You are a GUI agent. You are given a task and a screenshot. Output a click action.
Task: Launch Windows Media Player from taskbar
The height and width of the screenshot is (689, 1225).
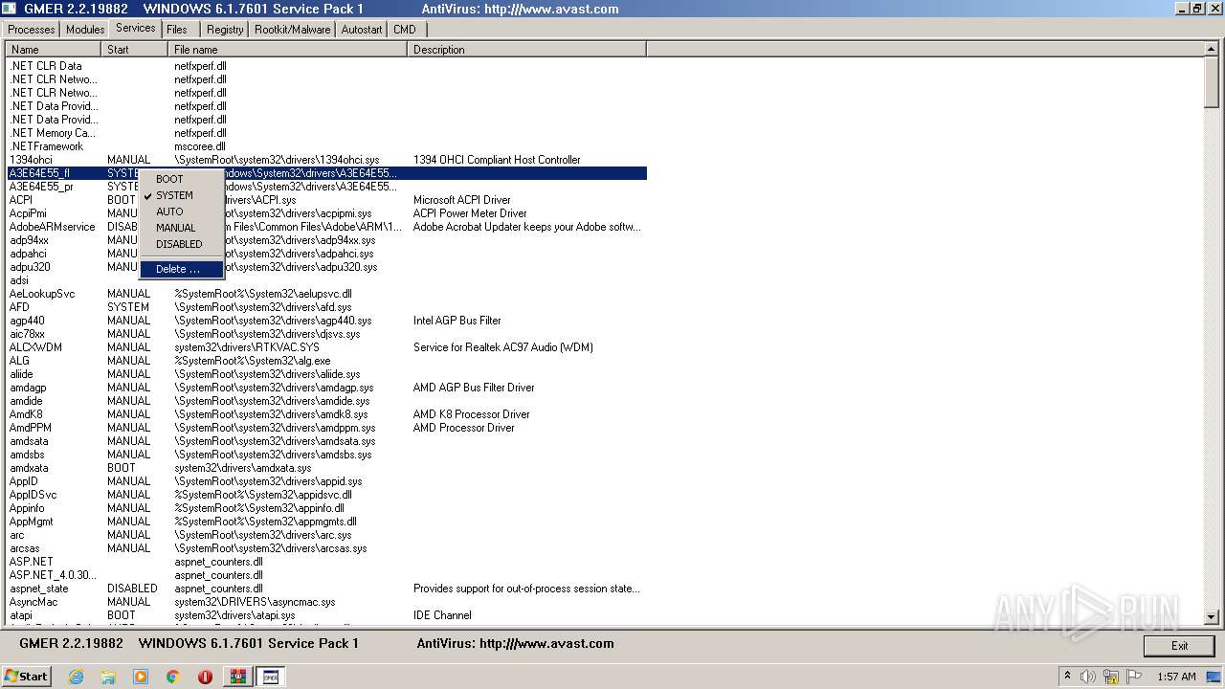pyautogui.click(x=141, y=677)
